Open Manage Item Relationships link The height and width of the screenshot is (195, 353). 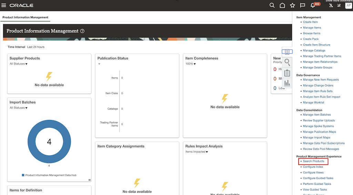pyautogui.click(x=320, y=61)
